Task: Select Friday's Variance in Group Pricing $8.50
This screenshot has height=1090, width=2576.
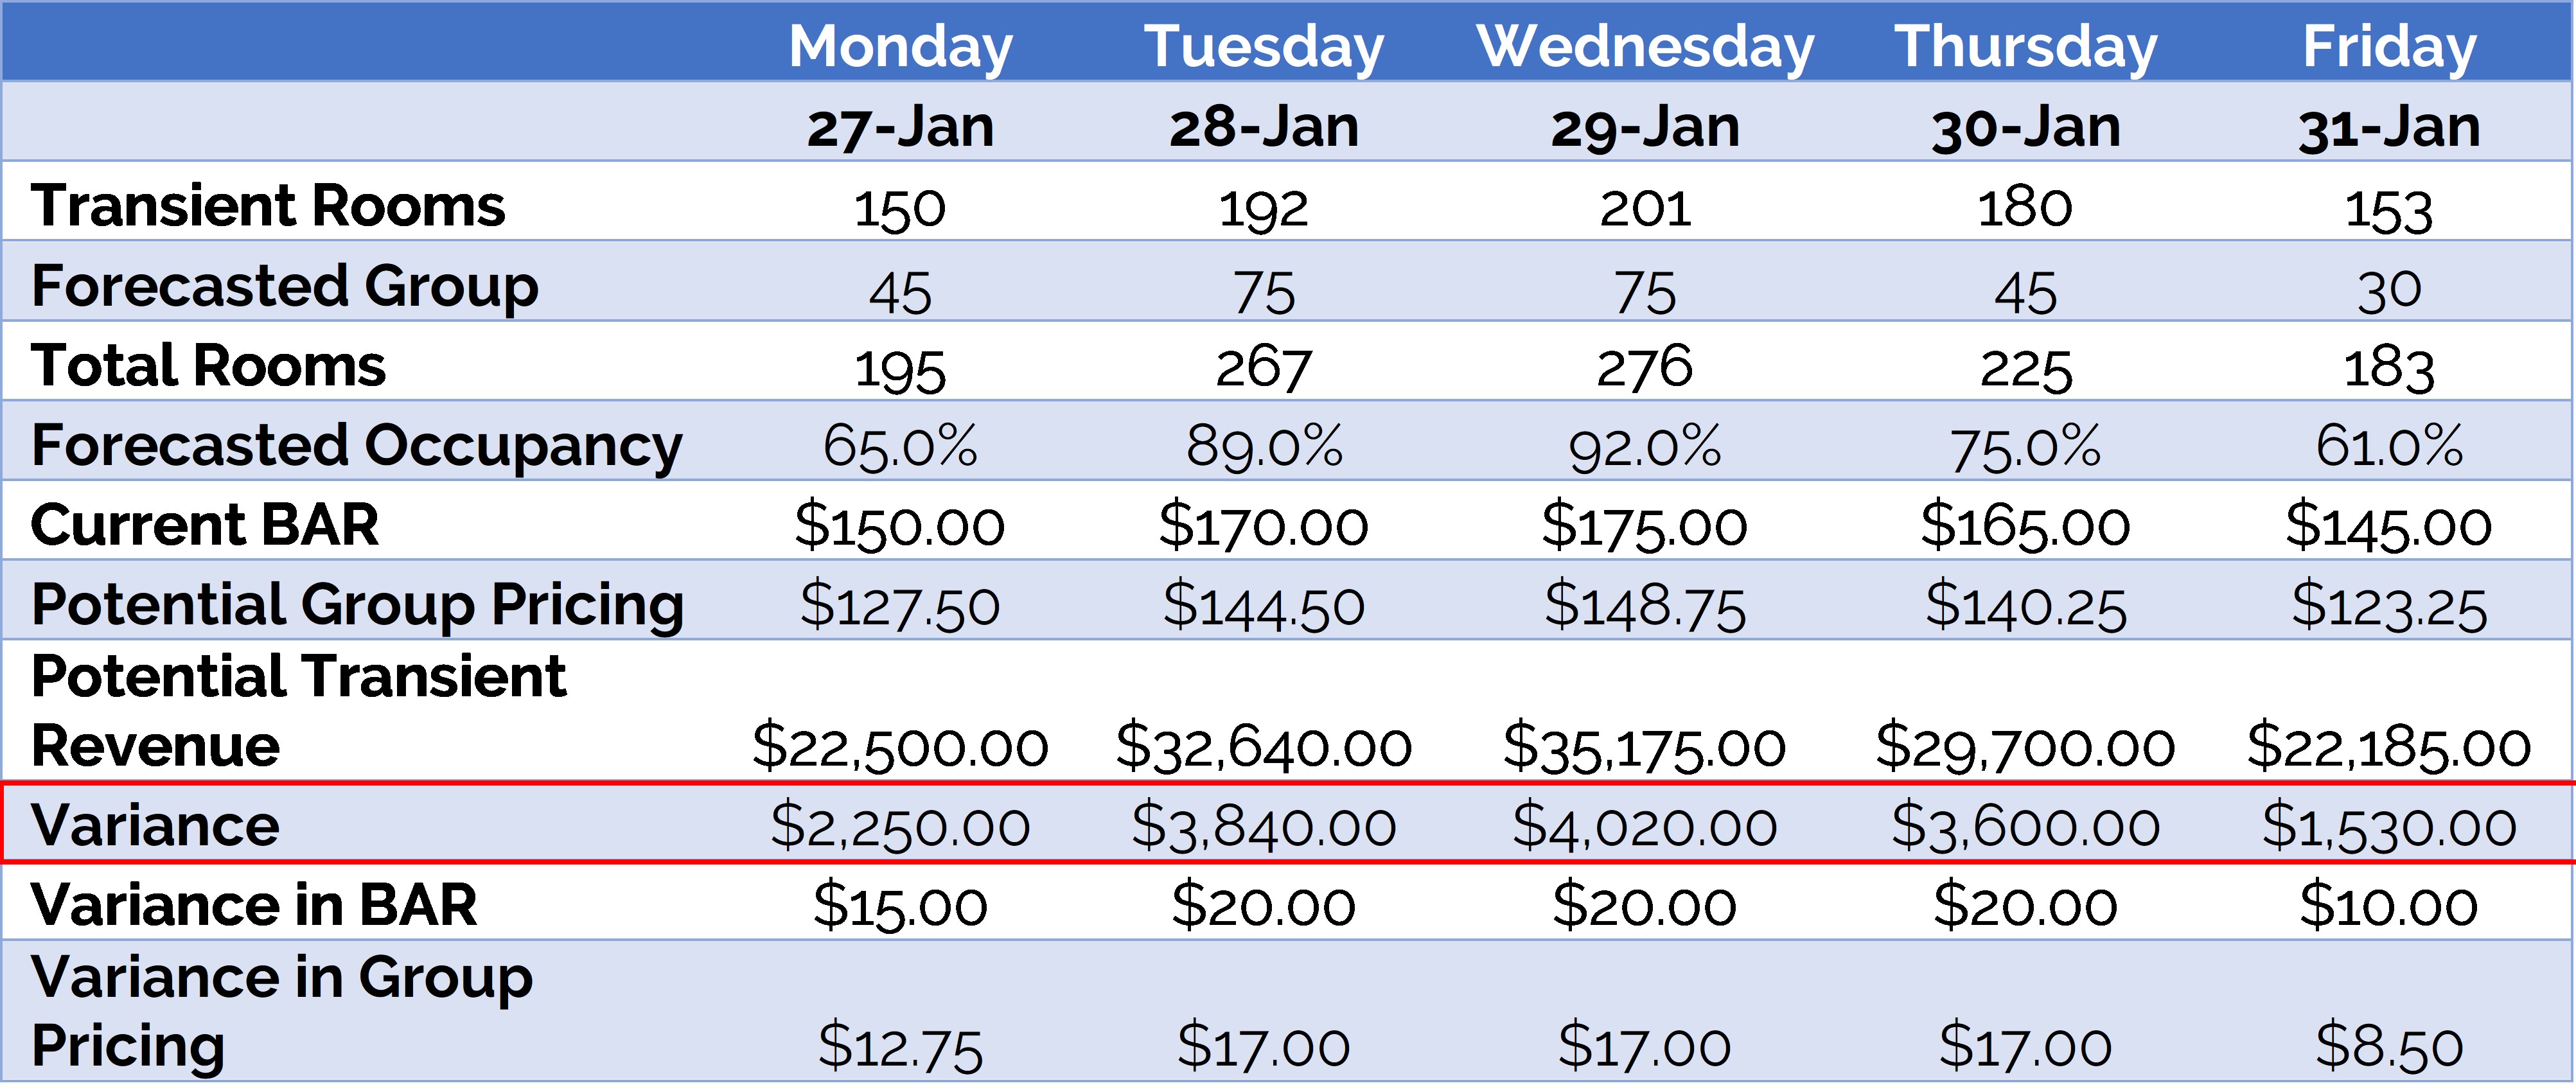Action: 2389,1047
